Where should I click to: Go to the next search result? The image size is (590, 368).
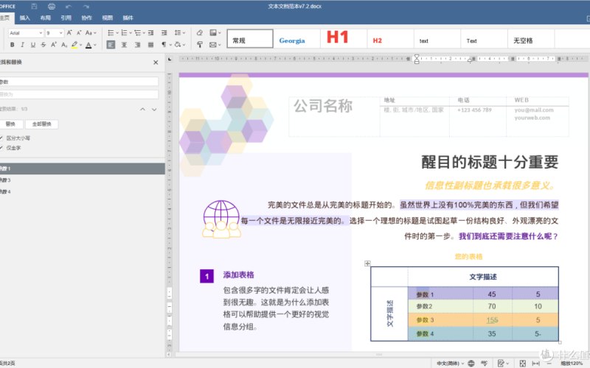pyautogui.click(x=154, y=109)
